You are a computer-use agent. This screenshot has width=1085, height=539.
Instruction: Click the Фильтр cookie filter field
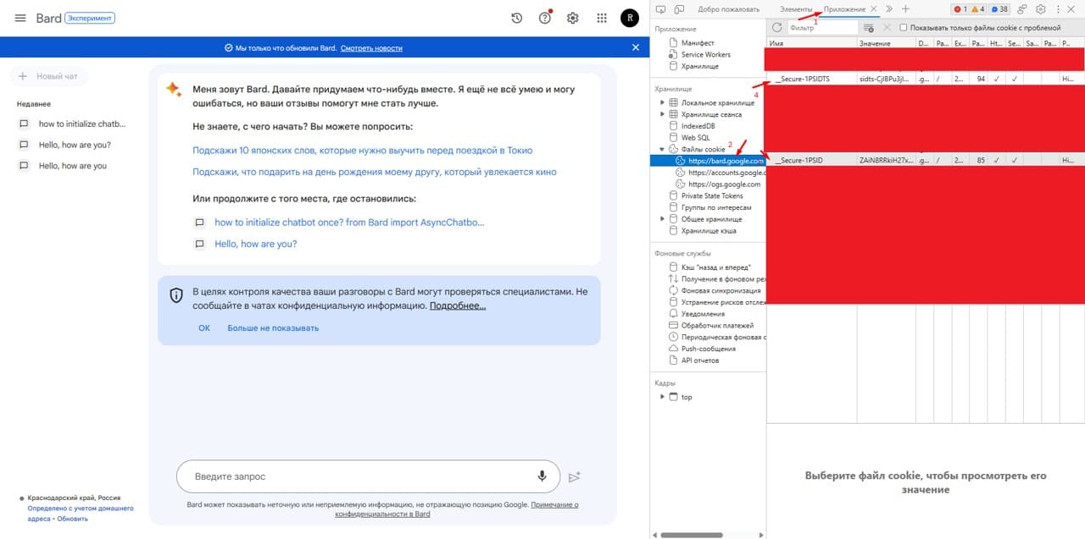point(822,28)
